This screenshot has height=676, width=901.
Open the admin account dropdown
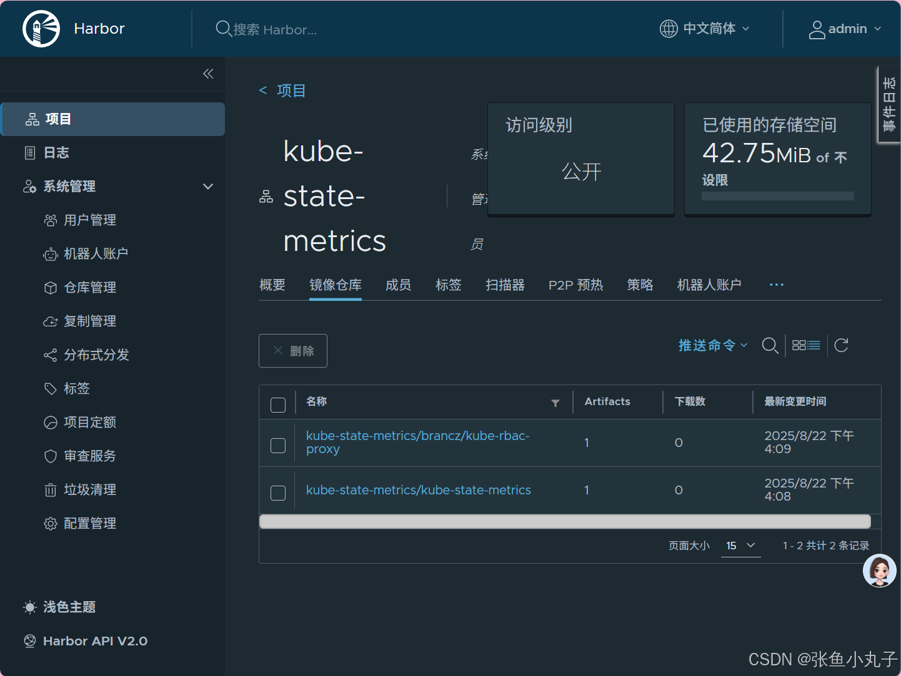(845, 29)
